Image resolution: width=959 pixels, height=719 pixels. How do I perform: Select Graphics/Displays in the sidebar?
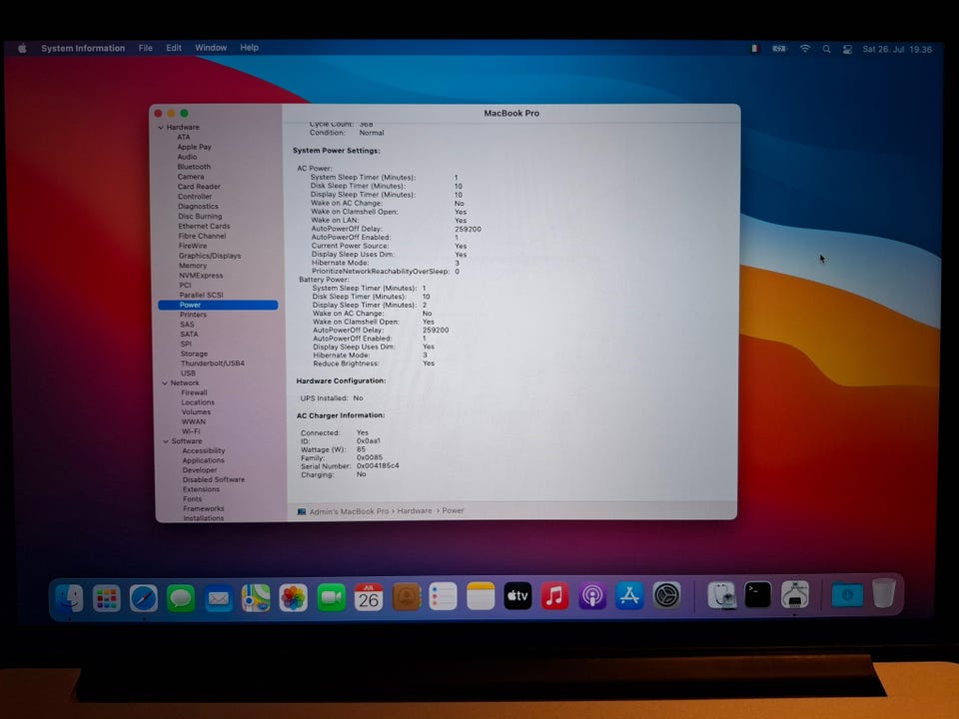[210, 256]
